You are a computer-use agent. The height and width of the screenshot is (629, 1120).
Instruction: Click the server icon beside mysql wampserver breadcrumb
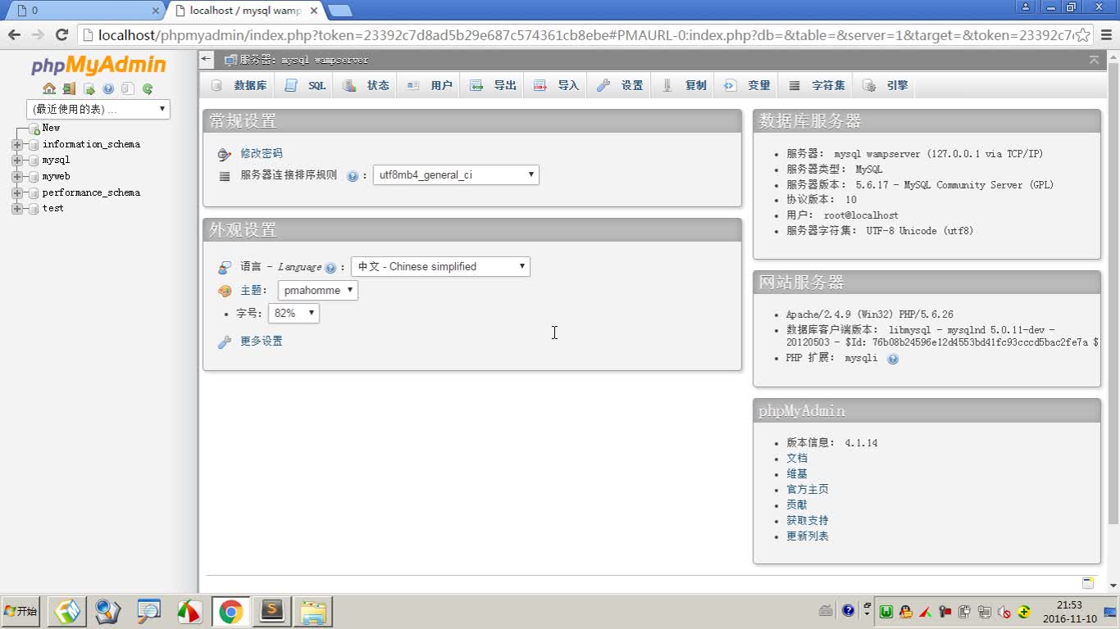(x=230, y=60)
